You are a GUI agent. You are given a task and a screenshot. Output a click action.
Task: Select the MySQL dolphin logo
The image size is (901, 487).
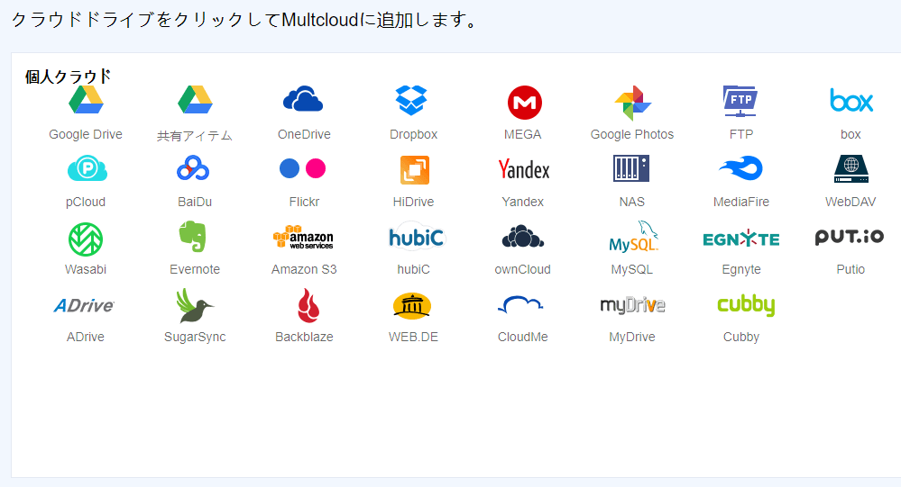pyautogui.click(x=634, y=237)
